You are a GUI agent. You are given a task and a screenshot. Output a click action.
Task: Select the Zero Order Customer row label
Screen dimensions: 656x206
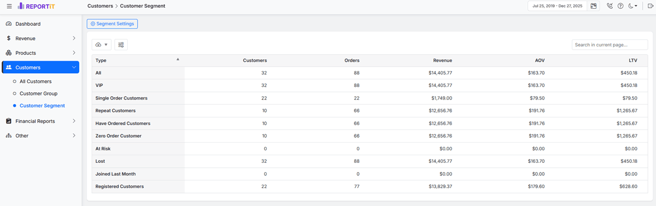119,136
